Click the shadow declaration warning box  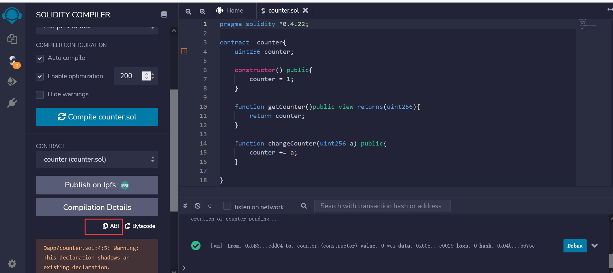click(97, 256)
